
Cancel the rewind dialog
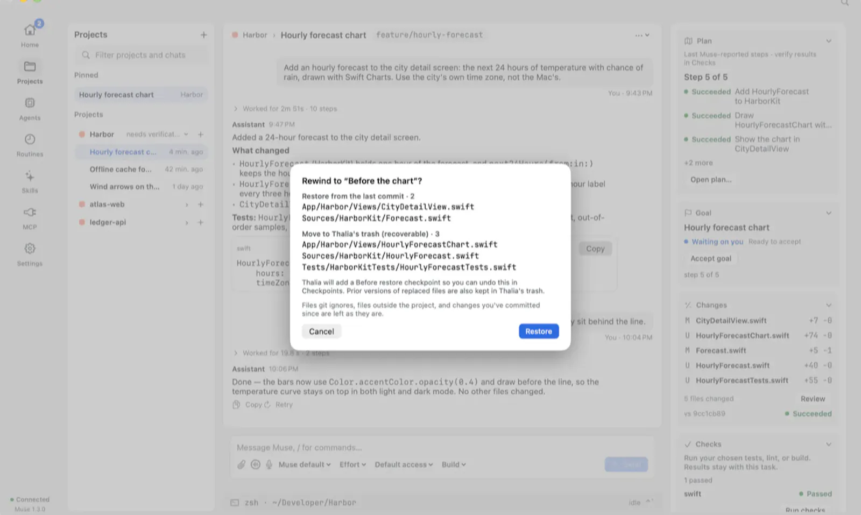coord(321,331)
